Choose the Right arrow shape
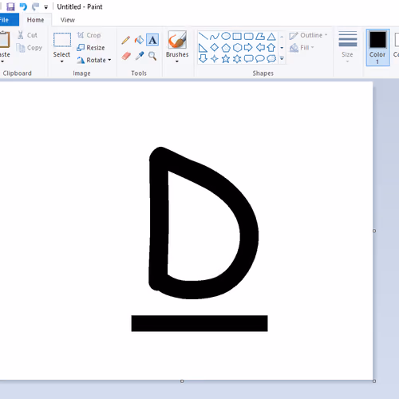The height and width of the screenshot is (399, 399). click(248, 48)
